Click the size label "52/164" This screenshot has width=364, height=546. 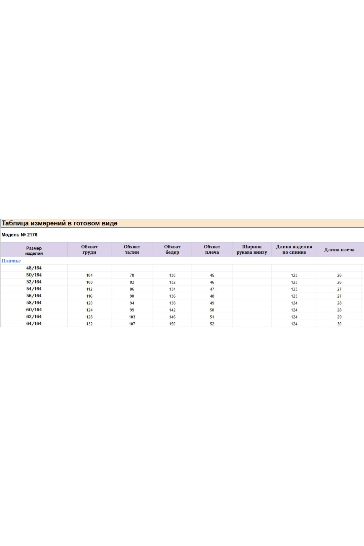(x=34, y=282)
